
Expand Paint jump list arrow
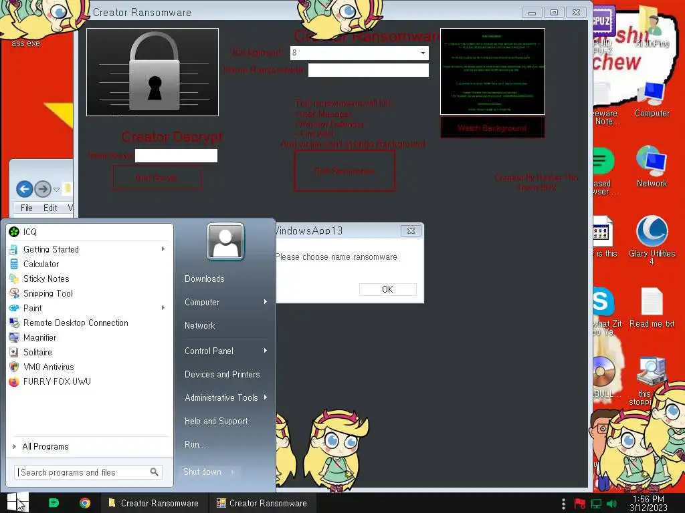(163, 308)
